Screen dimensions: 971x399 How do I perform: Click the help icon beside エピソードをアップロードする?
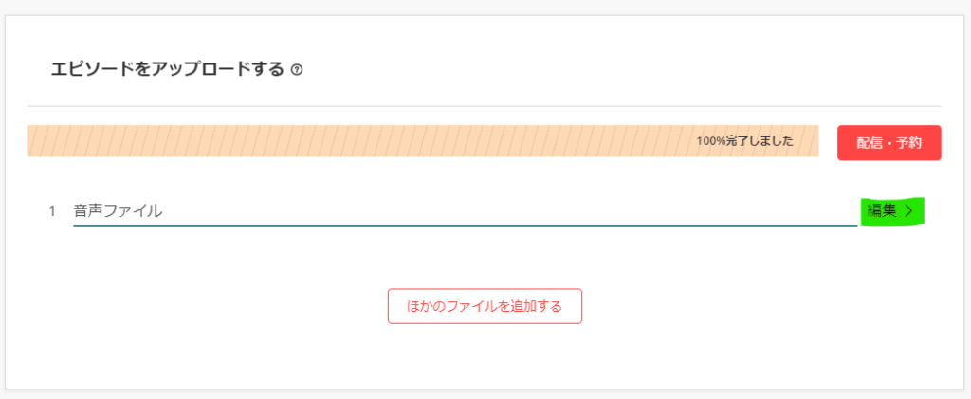coord(297,70)
